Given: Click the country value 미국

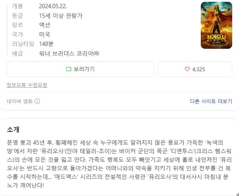Looking at the screenshot, I should coord(45,34).
